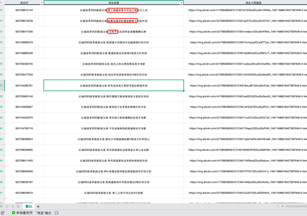Click image URL cell in ID 923158906379 row
Image resolution: width=307 pixels, height=216 pixels.
(245, 42)
